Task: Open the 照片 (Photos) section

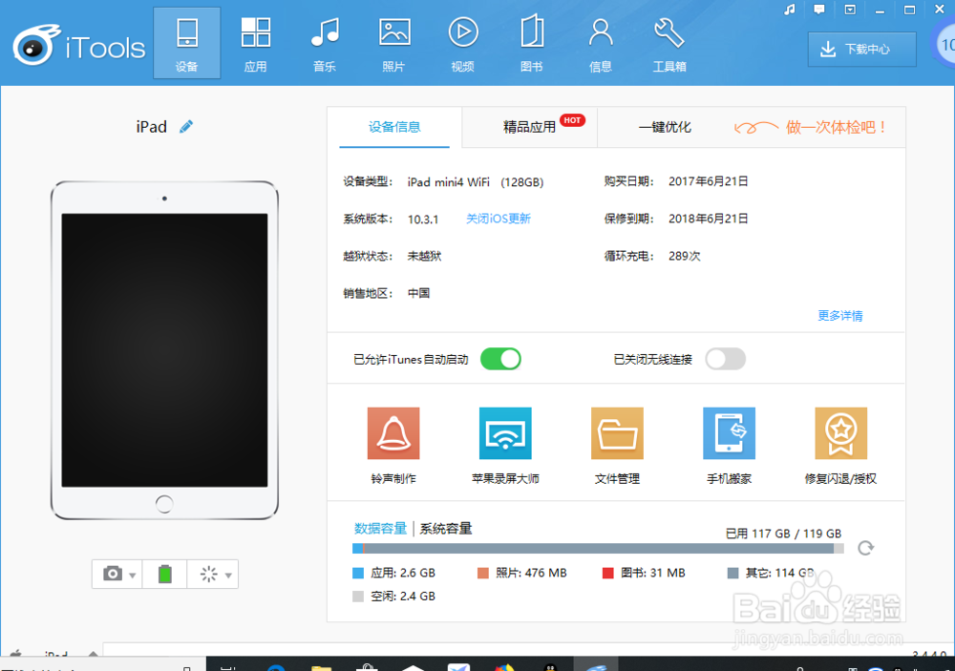Action: [394, 43]
